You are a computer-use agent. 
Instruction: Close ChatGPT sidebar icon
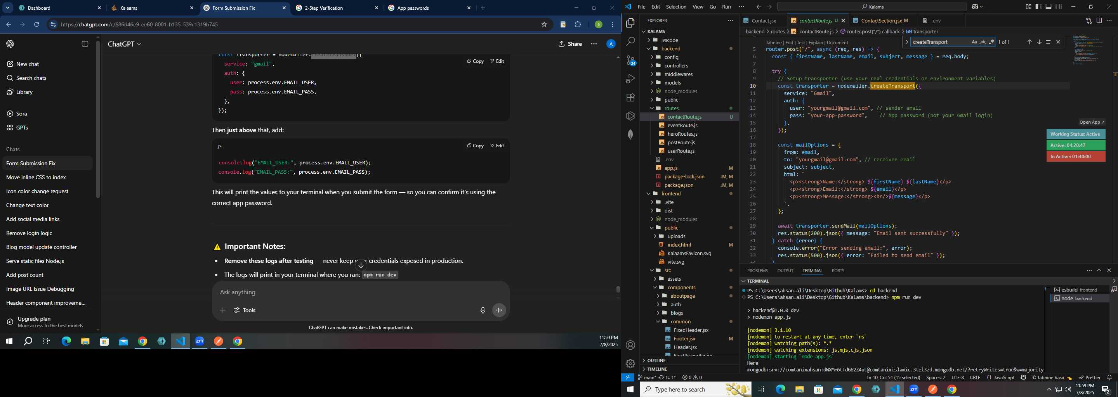point(85,44)
